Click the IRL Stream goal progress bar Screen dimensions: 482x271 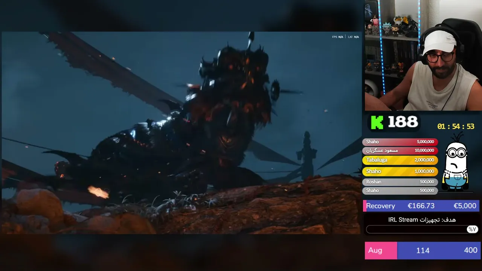422,229
